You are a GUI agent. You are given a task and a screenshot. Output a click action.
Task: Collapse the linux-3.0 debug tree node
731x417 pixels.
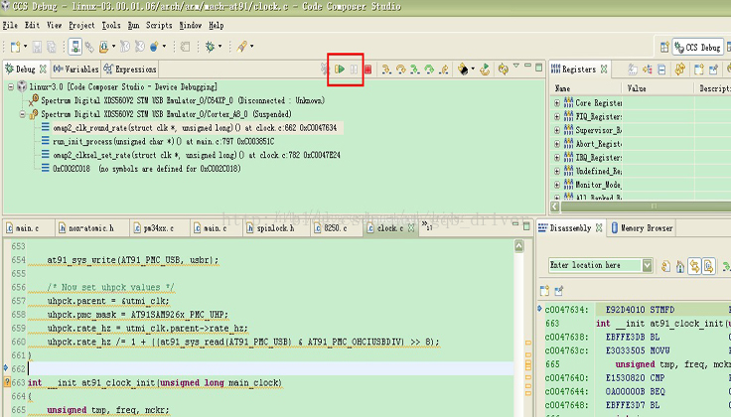(10, 86)
